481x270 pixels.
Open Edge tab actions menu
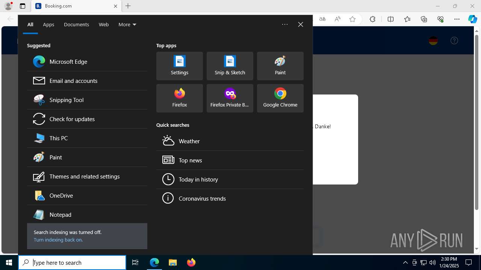23,6
